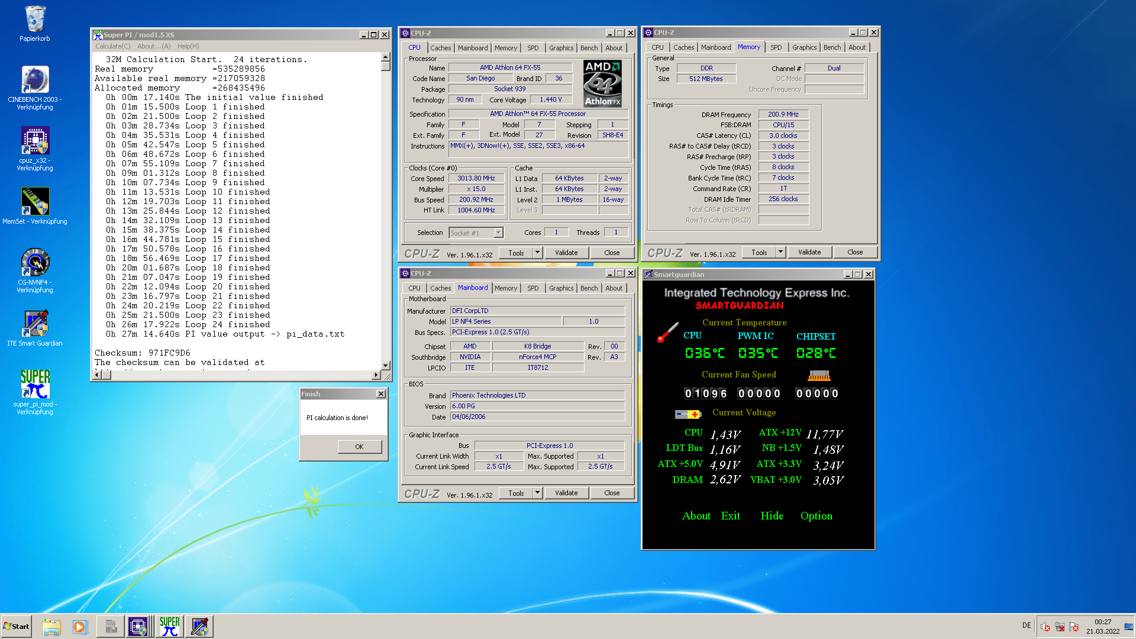The width and height of the screenshot is (1136, 639).
Task: Open the CINEBENCH 2003 desktop shortcut
Action: 35,88
